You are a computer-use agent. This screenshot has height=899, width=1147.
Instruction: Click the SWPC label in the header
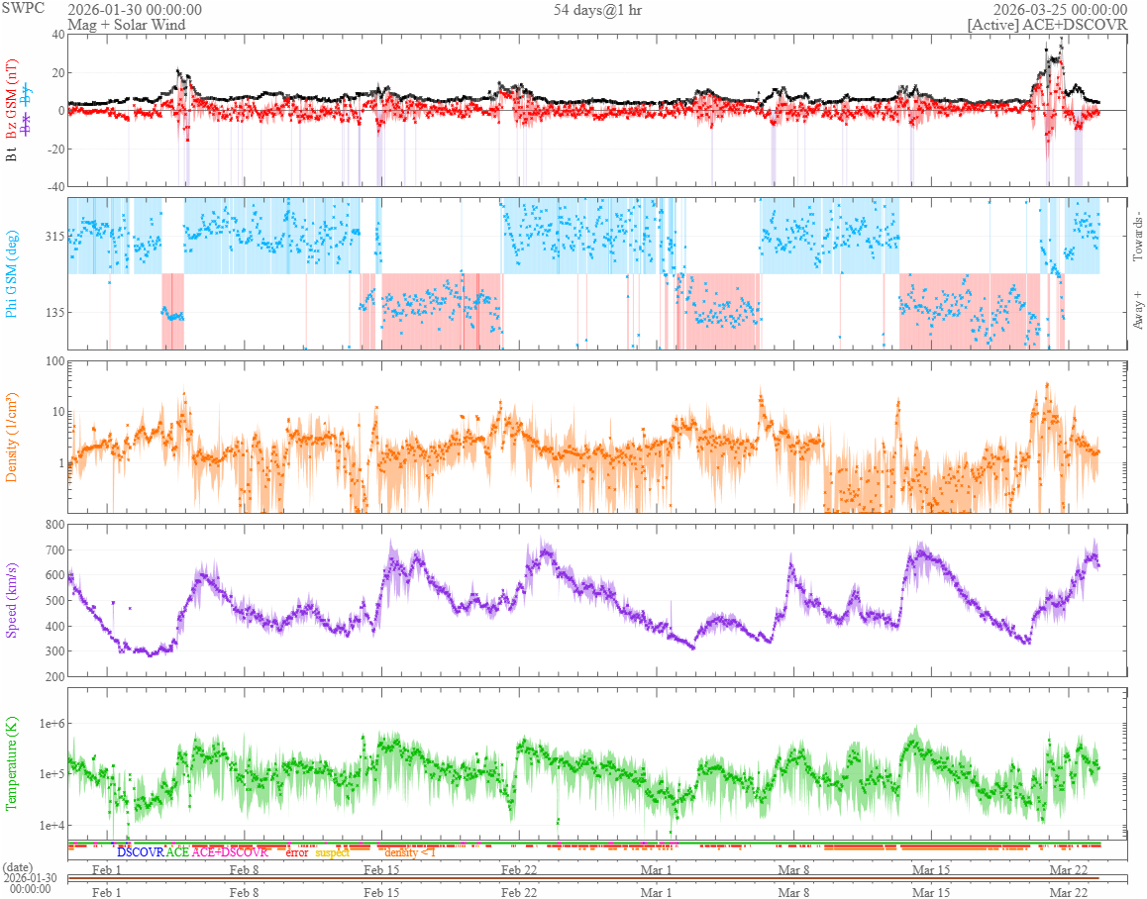[x=23, y=8]
